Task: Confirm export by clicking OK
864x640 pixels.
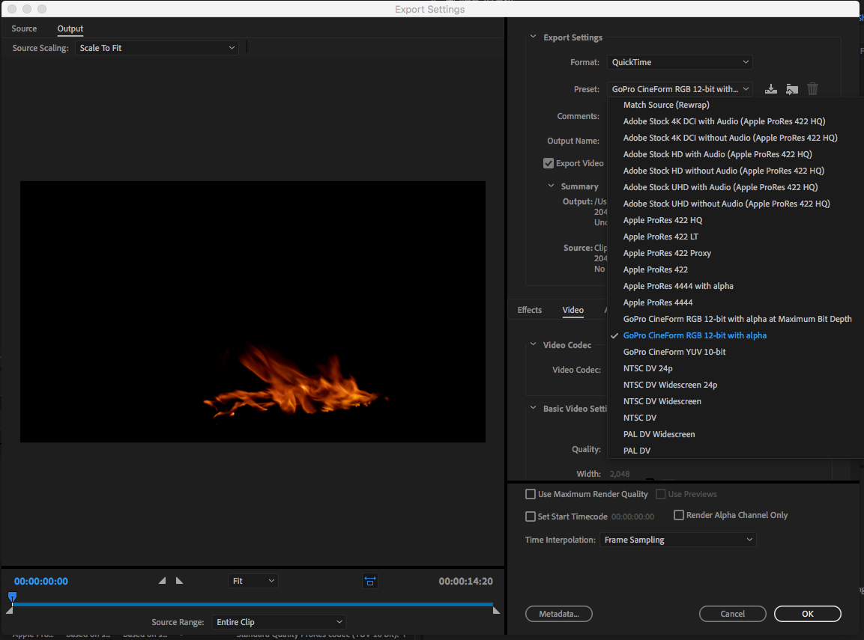Action: (x=807, y=613)
